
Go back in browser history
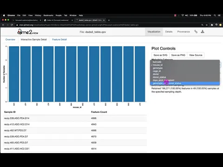[x=3, y=25]
